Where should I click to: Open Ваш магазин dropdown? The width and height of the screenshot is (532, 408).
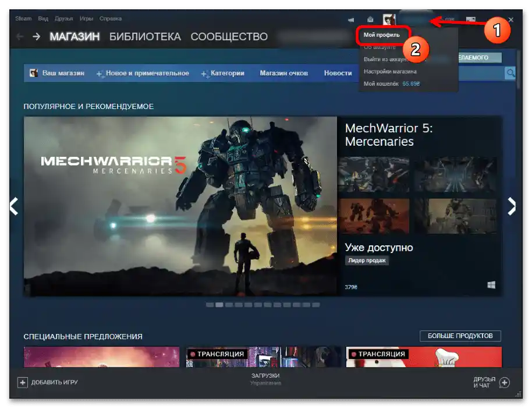[x=63, y=73]
